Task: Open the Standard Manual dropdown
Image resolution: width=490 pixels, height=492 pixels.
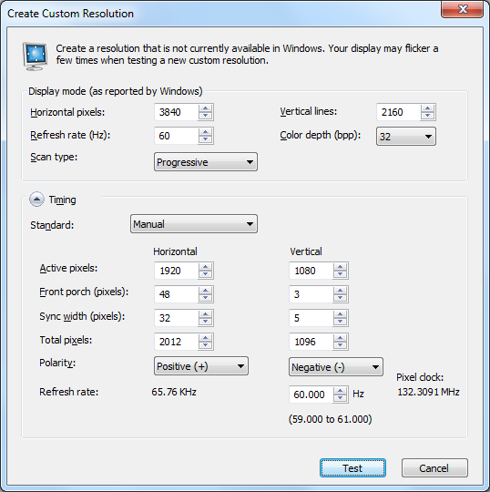Action: [194, 224]
